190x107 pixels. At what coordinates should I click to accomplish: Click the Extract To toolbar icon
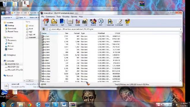pyautogui.click(x=54, y=22)
